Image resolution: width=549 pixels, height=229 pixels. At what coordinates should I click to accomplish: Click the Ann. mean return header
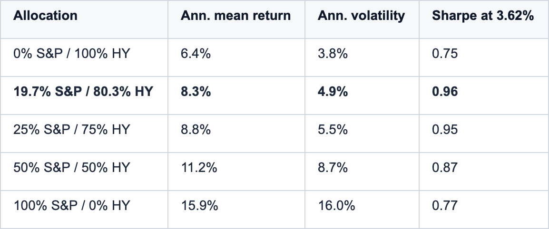click(x=235, y=16)
